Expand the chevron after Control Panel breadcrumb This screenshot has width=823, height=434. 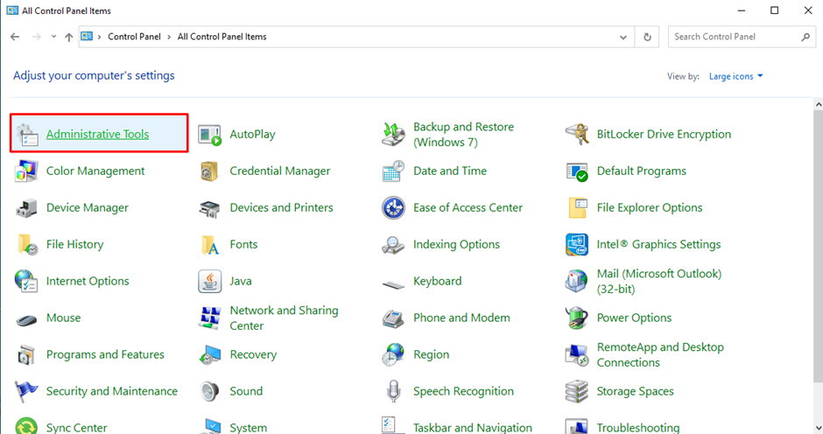click(169, 37)
